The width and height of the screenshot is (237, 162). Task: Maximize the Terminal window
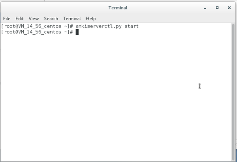(217, 8)
